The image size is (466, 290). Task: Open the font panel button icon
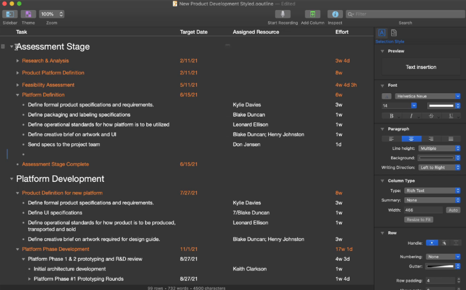(x=386, y=96)
